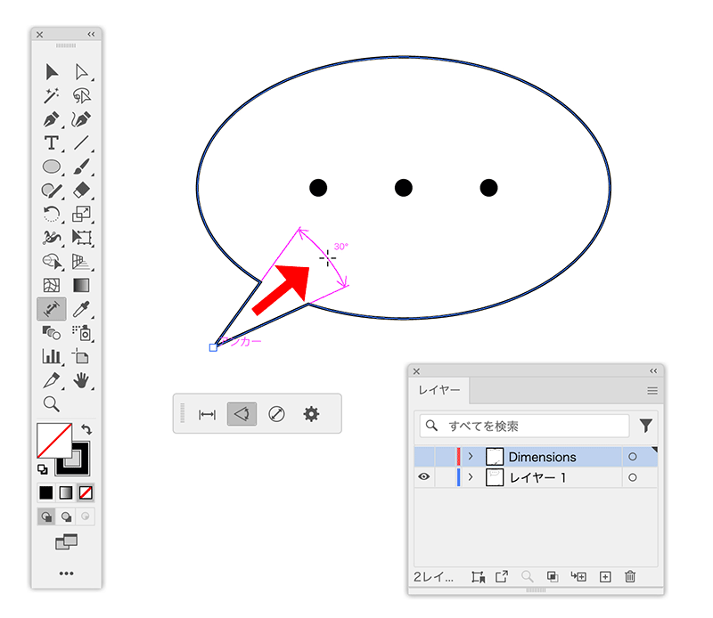Choose angle dimension option
713x618 pixels.
tap(242, 414)
